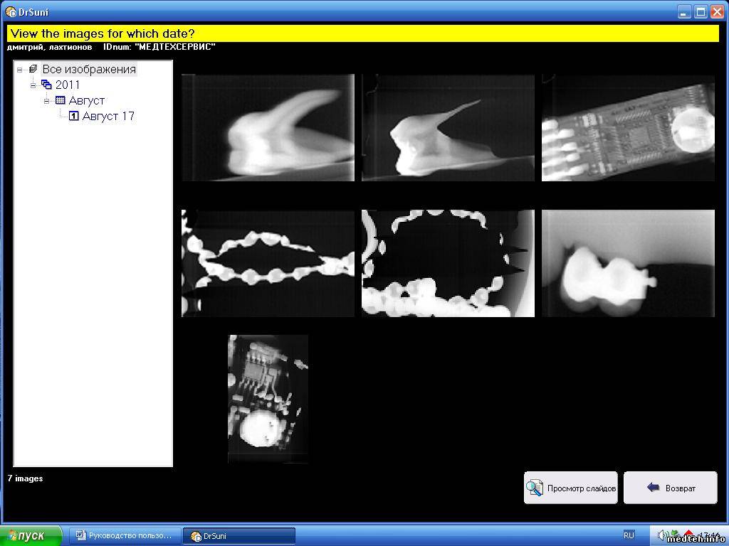Click the calendar icon next to Август
Viewport: 729px width, 546px height.
60,100
